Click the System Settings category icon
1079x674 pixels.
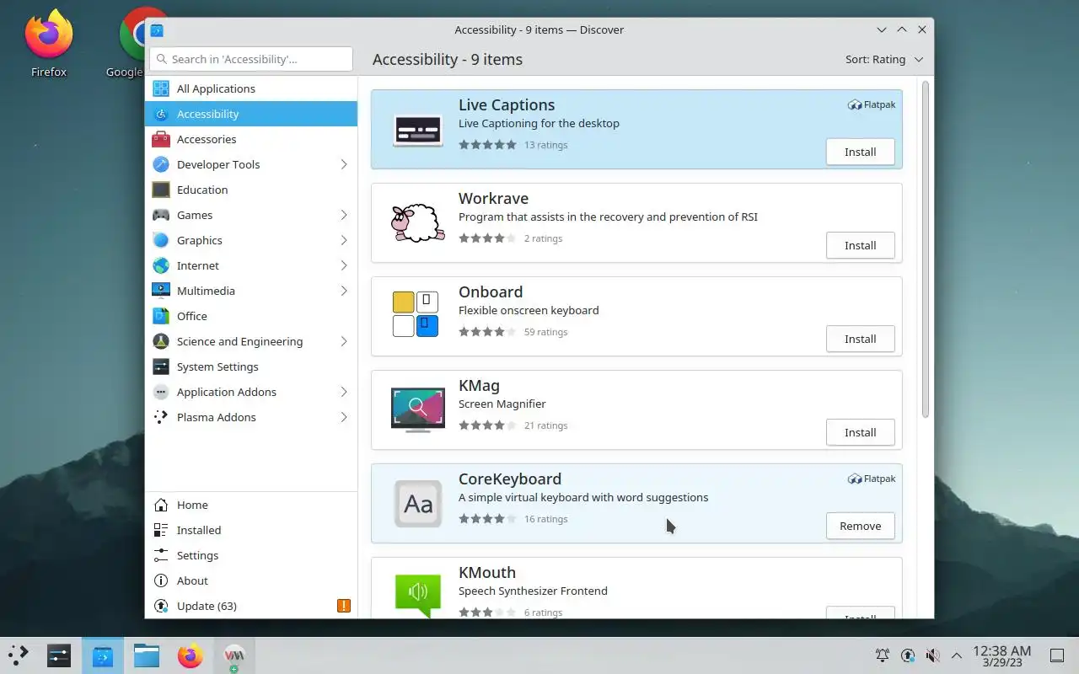pos(161,366)
